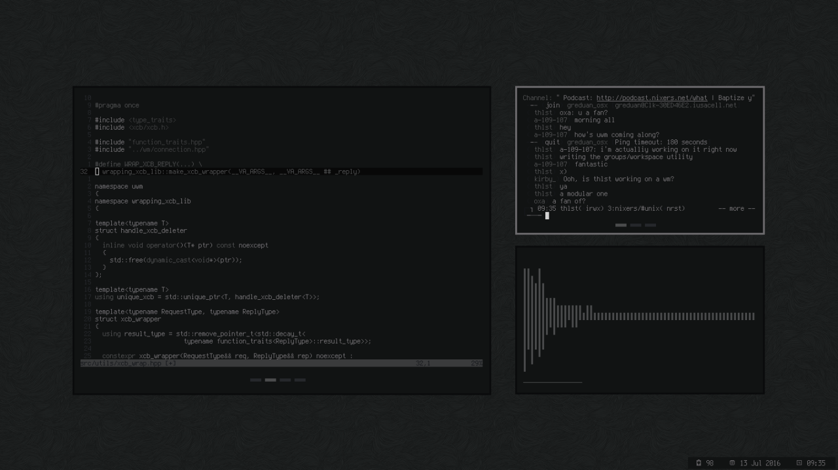Click the 'a fan of?' message from oxa
This screenshot has height=470, width=838.
click(568, 201)
